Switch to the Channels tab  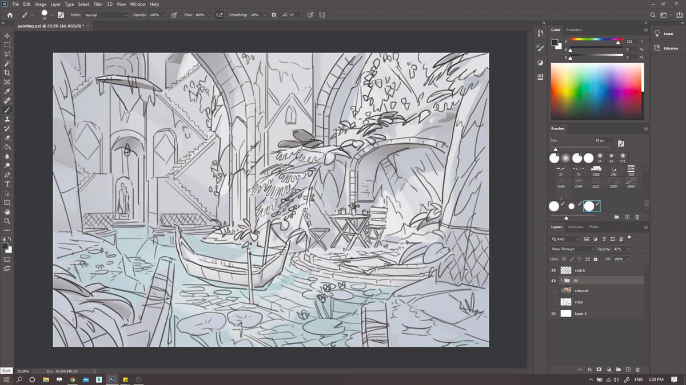click(576, 227)
